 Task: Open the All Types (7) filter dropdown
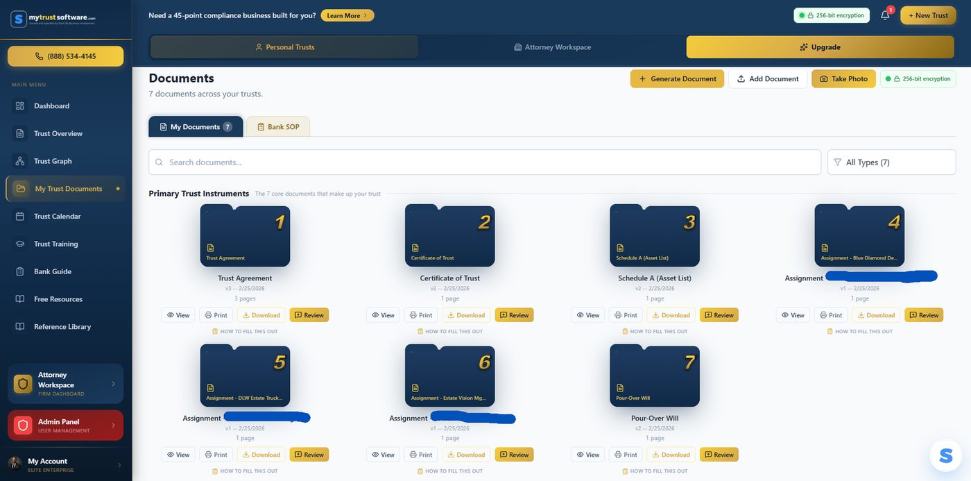tap(891, 162)
